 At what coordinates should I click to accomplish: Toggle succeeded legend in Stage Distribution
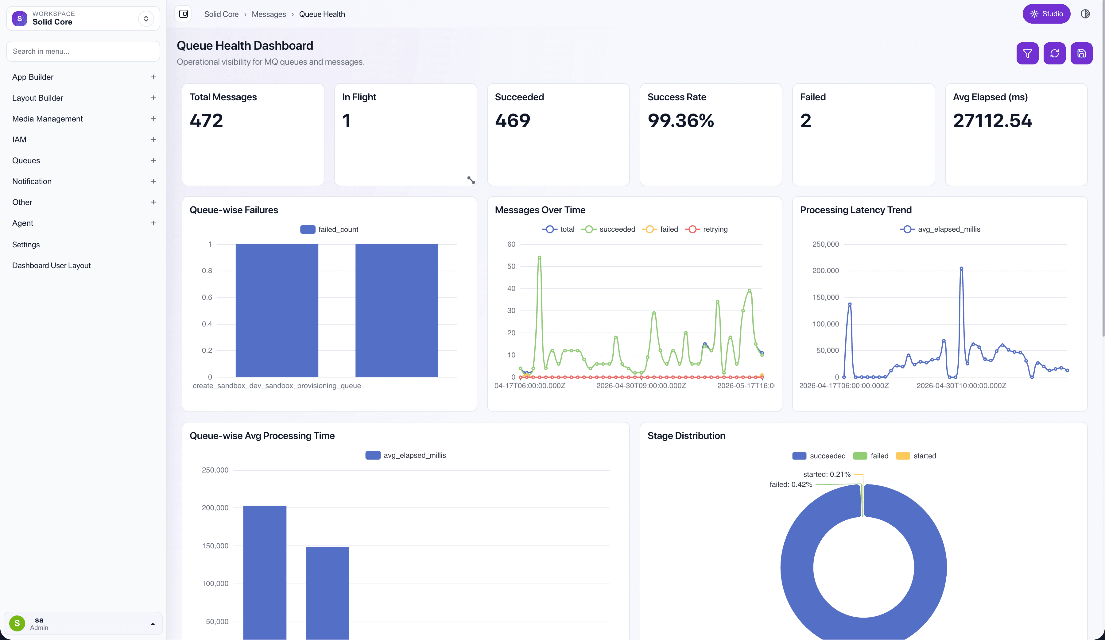(819, 456)
